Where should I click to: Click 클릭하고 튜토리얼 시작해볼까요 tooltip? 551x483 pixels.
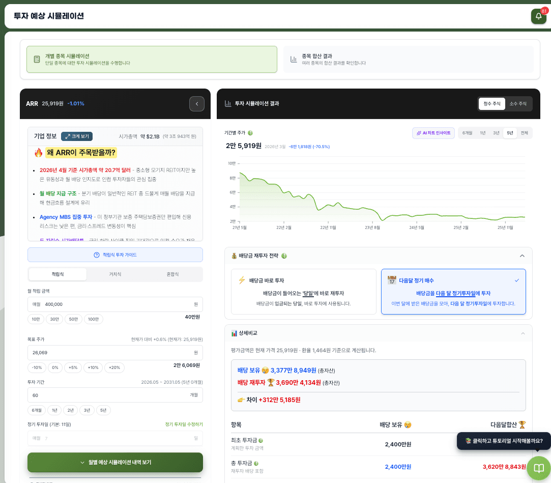(x=504, y=441)
